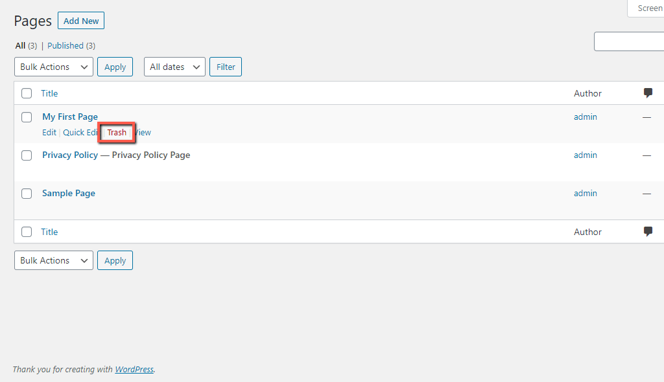664x382 pixels.
Task: Open the All dates dropdown
Action: pos(174,67)
